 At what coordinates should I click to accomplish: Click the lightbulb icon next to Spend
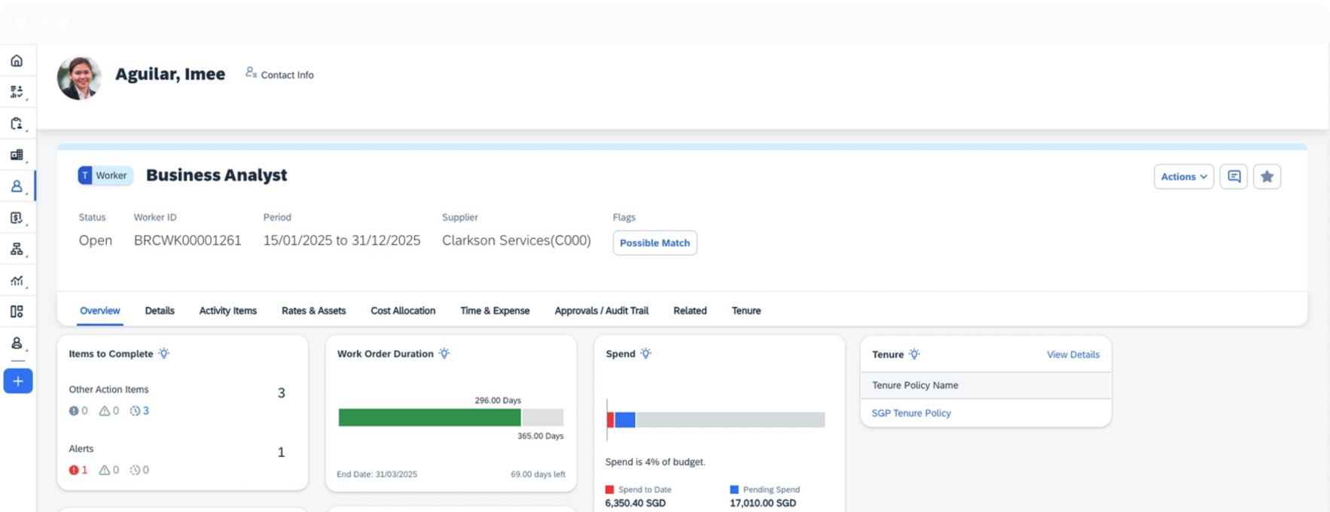(x=645, y=354)
